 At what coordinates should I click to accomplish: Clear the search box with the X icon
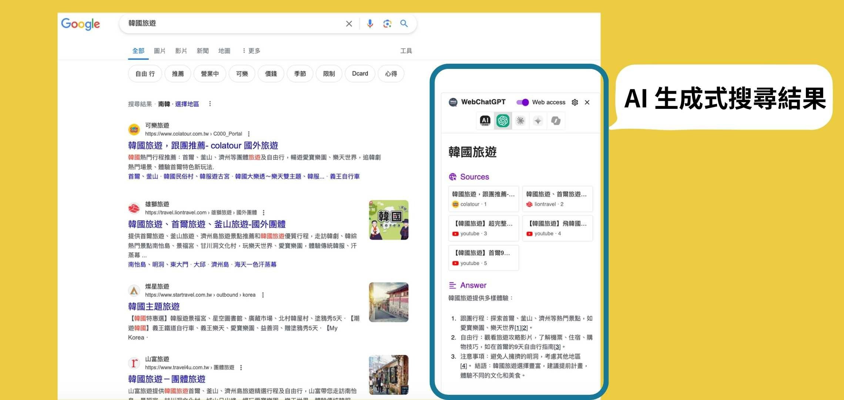[349, 24]
